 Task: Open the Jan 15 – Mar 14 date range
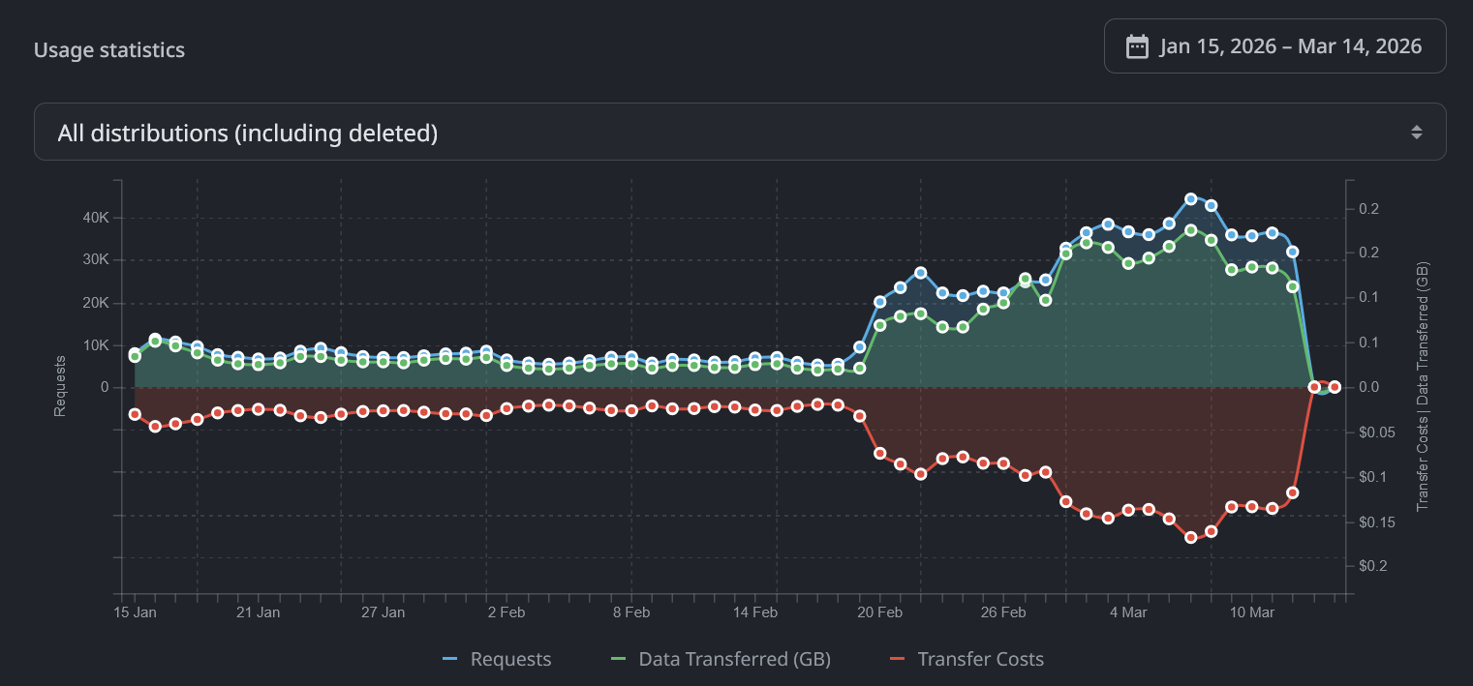point(1290,46)
